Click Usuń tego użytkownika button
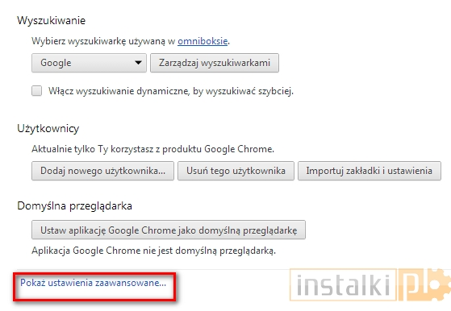Screen dimensions: 451x311 [x=236, y=171]
